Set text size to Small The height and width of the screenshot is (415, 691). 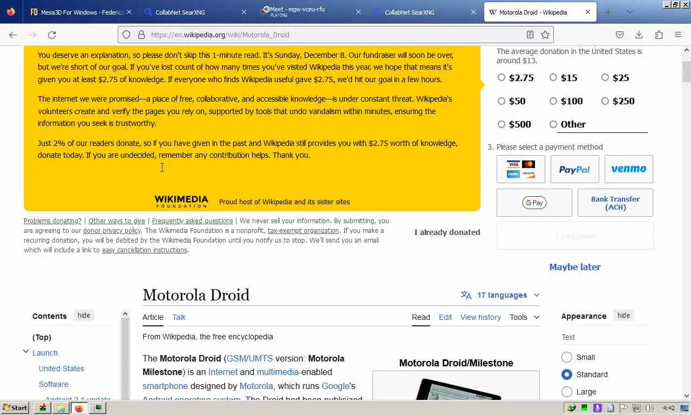pos(567,357)
